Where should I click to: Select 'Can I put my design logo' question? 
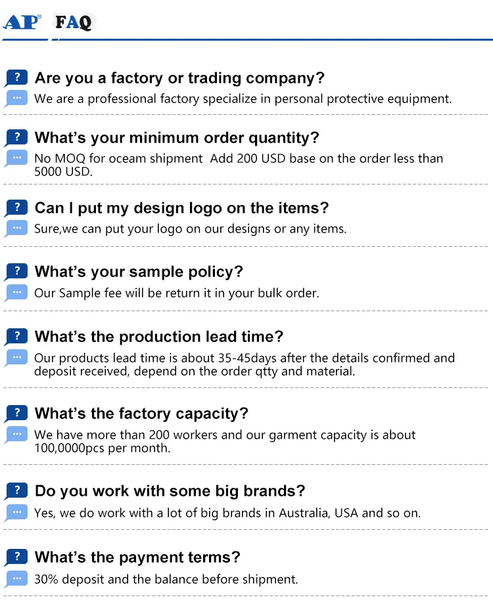pos(181,208)
